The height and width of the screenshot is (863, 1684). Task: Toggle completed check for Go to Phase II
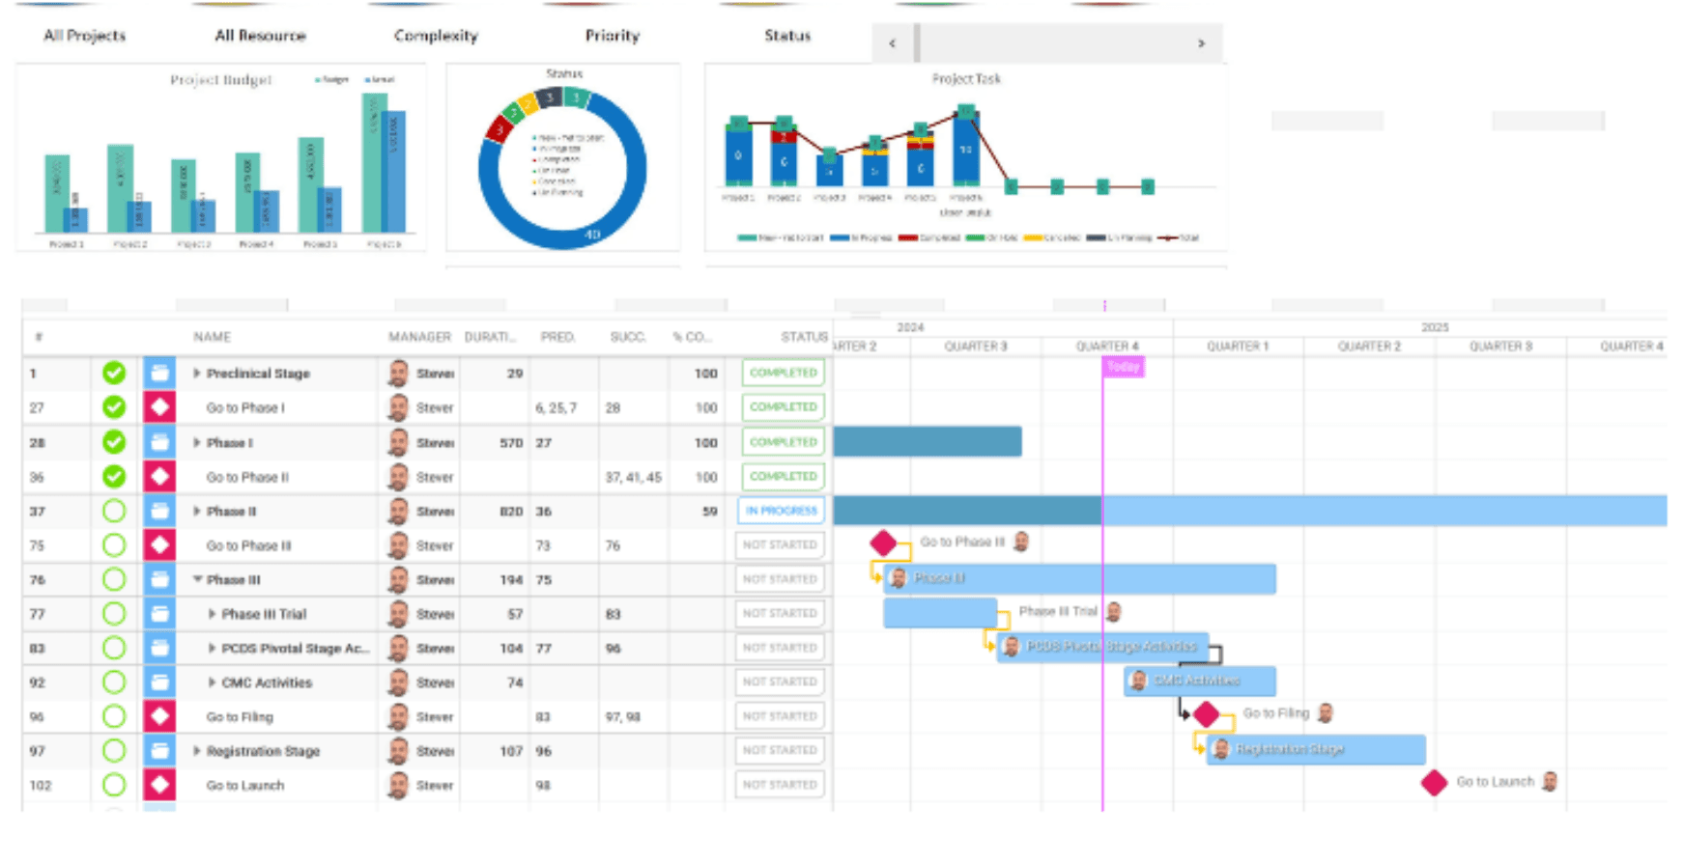(x=114, y=476)
